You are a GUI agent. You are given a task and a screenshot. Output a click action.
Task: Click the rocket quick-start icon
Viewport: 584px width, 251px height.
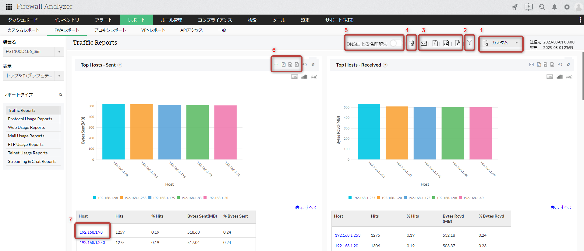(x=515, y=7)
